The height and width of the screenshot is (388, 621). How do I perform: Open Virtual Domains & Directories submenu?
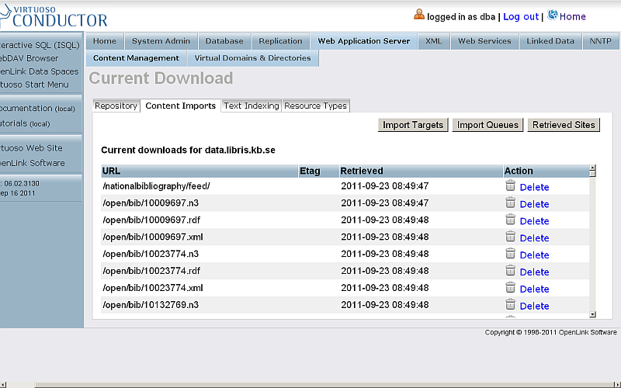point(252,58)
